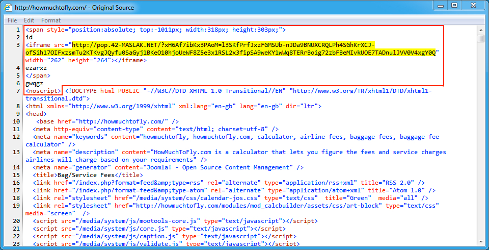The image size is (489, 250).
Task: Click the core.js script line 21
Action: point(159,229)
